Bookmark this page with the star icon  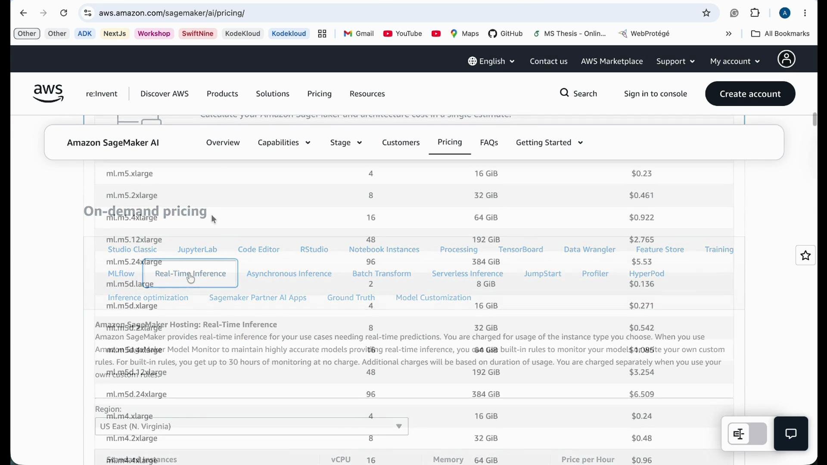click(x=707, y=13)
